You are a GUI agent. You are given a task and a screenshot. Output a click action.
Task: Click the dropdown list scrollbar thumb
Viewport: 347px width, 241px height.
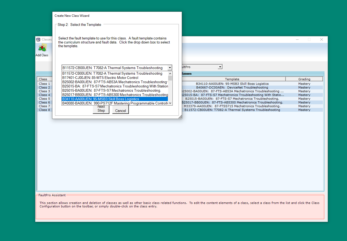pos(170,78)
